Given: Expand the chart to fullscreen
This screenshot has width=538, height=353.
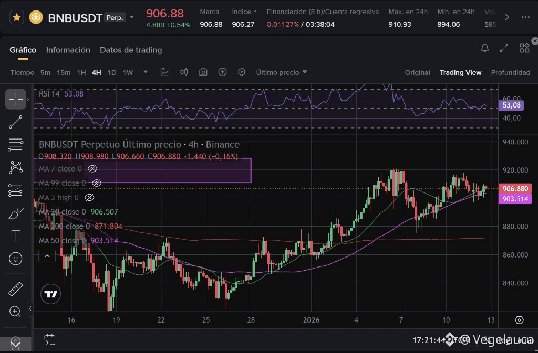Looking at the screenshot, I should [x=504, y=48].
